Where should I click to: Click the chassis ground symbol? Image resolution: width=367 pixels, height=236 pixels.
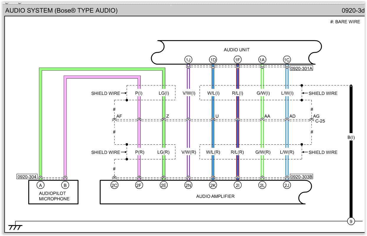click(x=15, y=227)
